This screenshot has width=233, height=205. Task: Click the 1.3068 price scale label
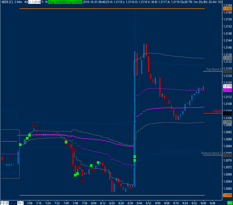[x=228, y=174]
